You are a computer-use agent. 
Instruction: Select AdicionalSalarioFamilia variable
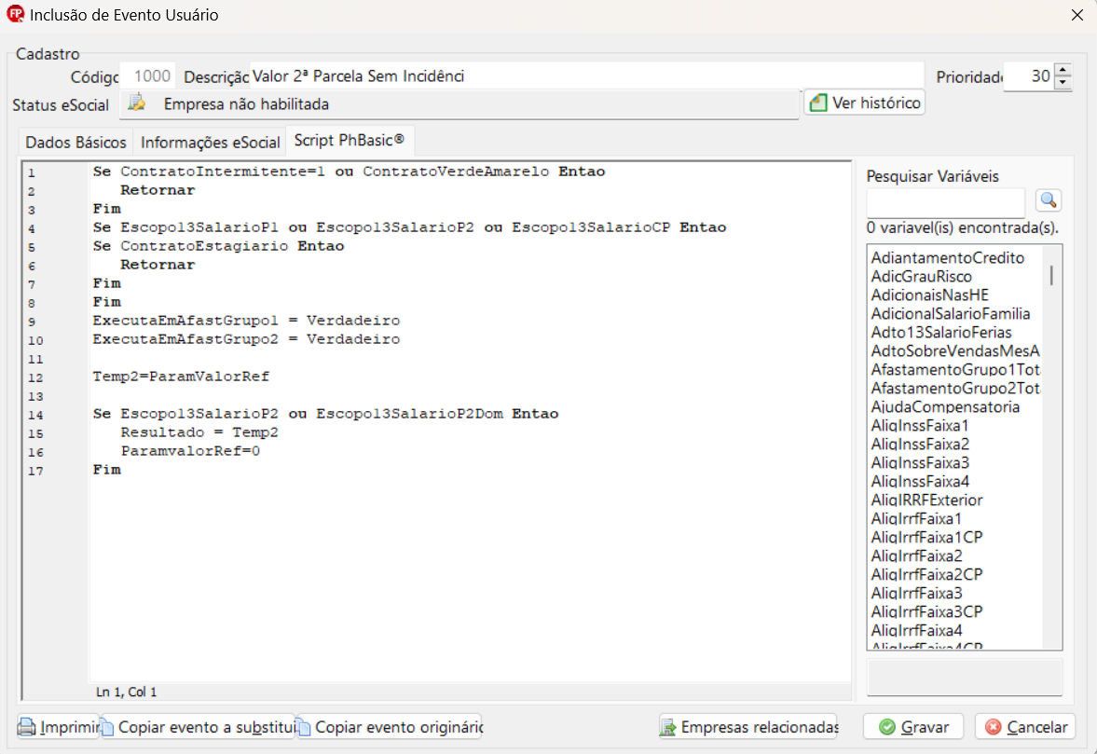[950, 313]
